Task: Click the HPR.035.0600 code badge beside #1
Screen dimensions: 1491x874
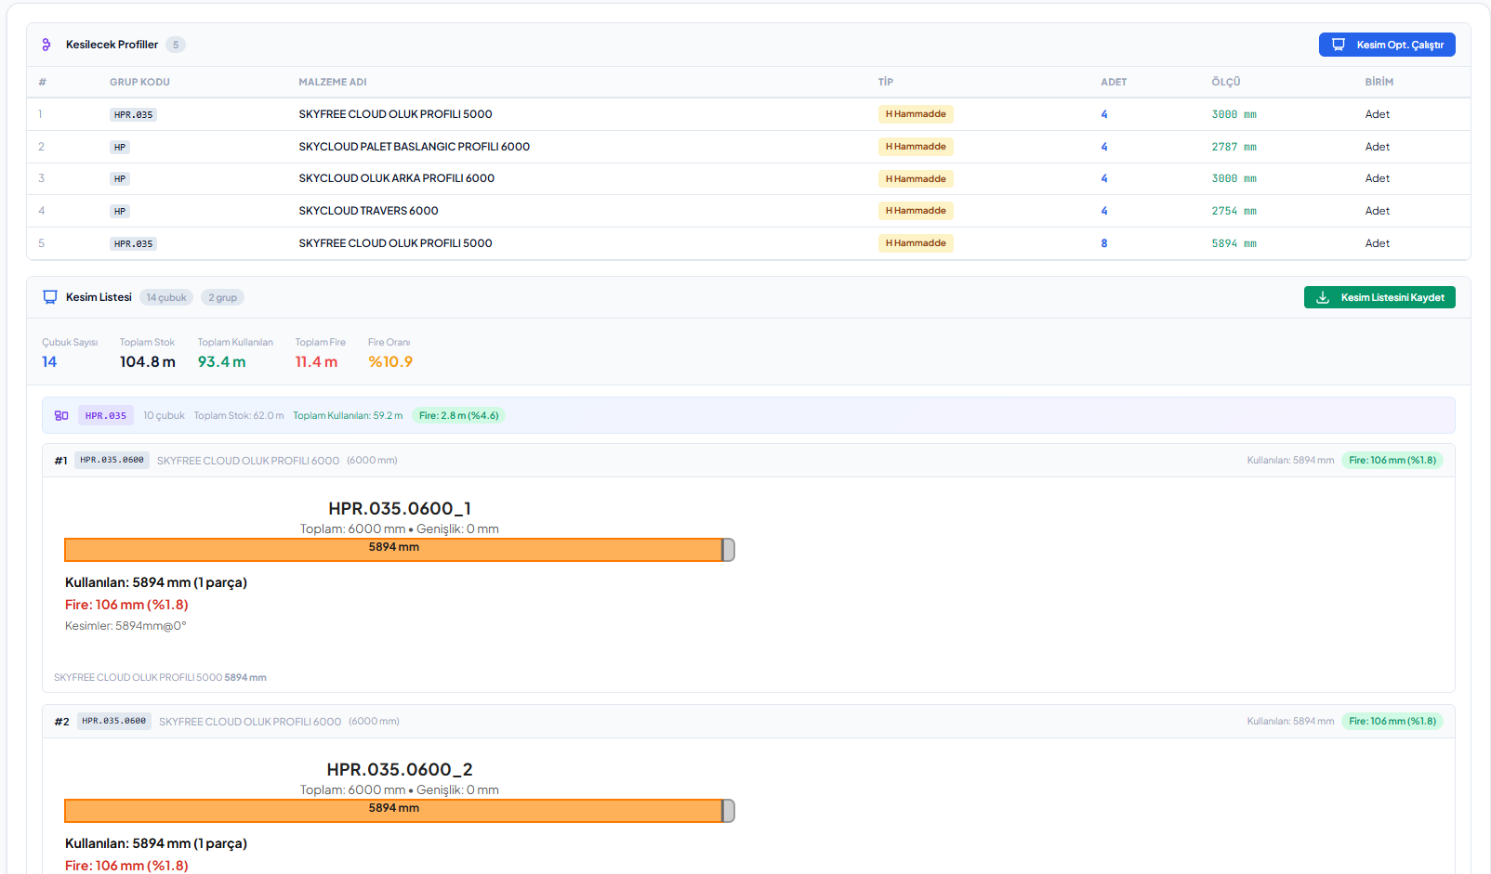Action: tap(112, 460)
